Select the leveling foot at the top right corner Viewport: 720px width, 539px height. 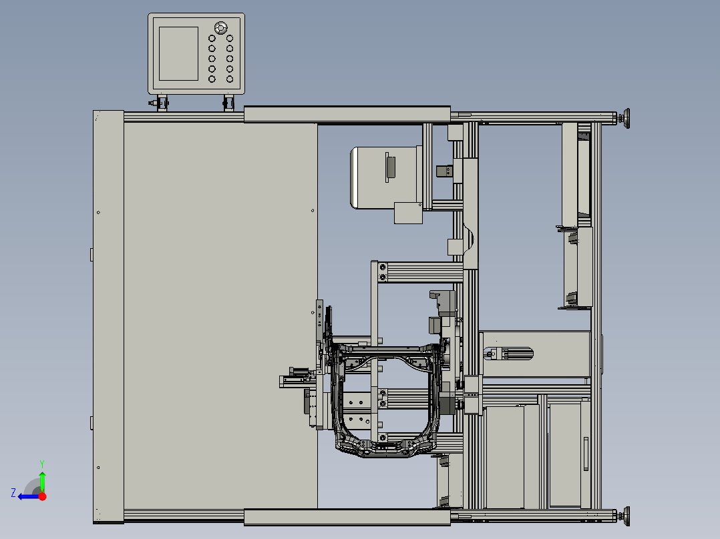(624, 117)
